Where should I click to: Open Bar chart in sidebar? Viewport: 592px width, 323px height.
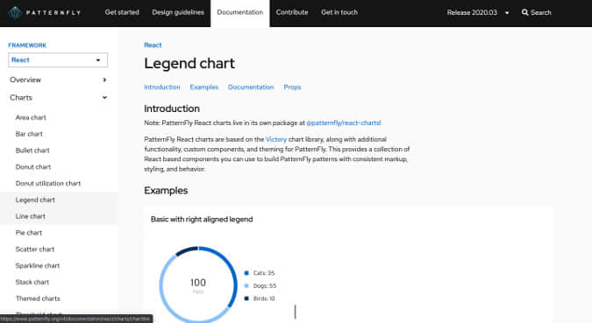coord(29,134)
